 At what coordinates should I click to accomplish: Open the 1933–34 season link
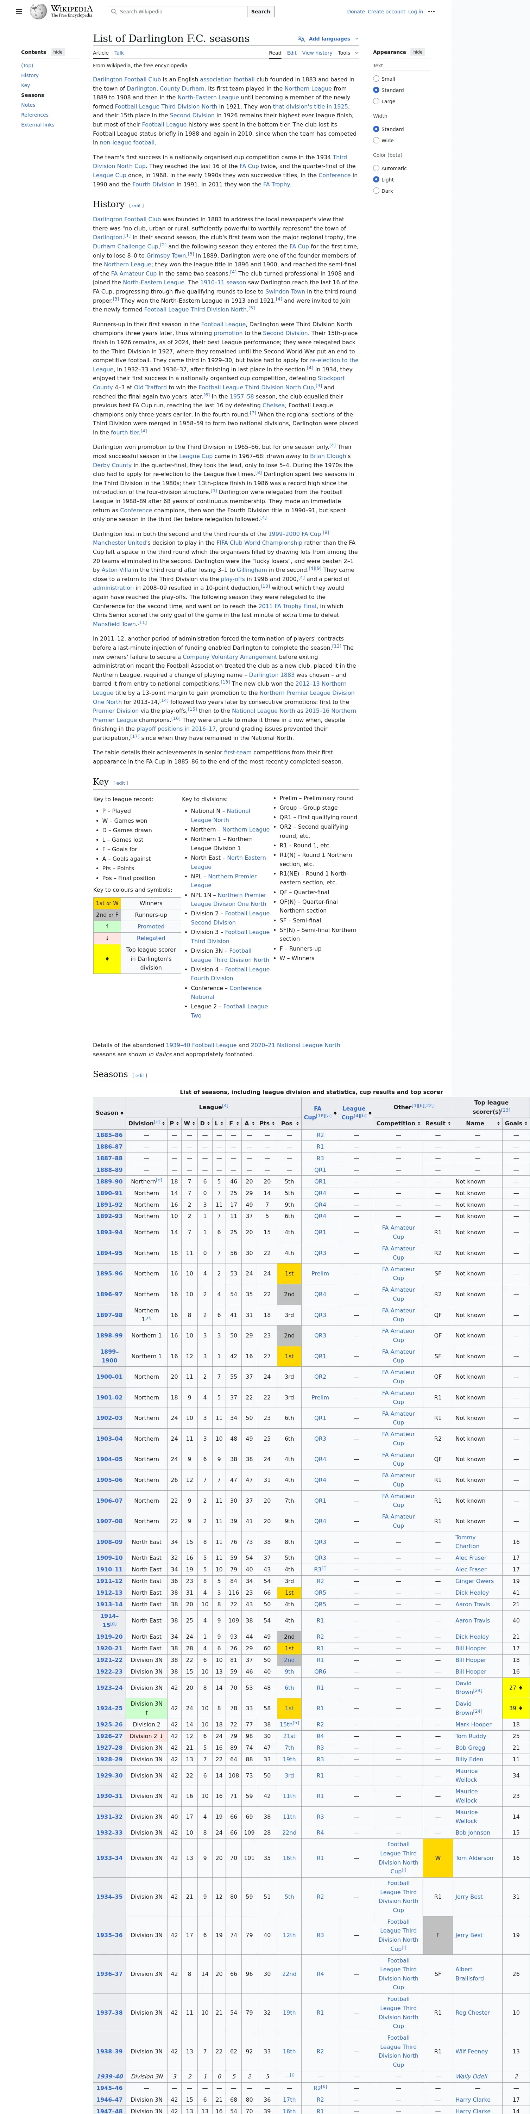109,1858
